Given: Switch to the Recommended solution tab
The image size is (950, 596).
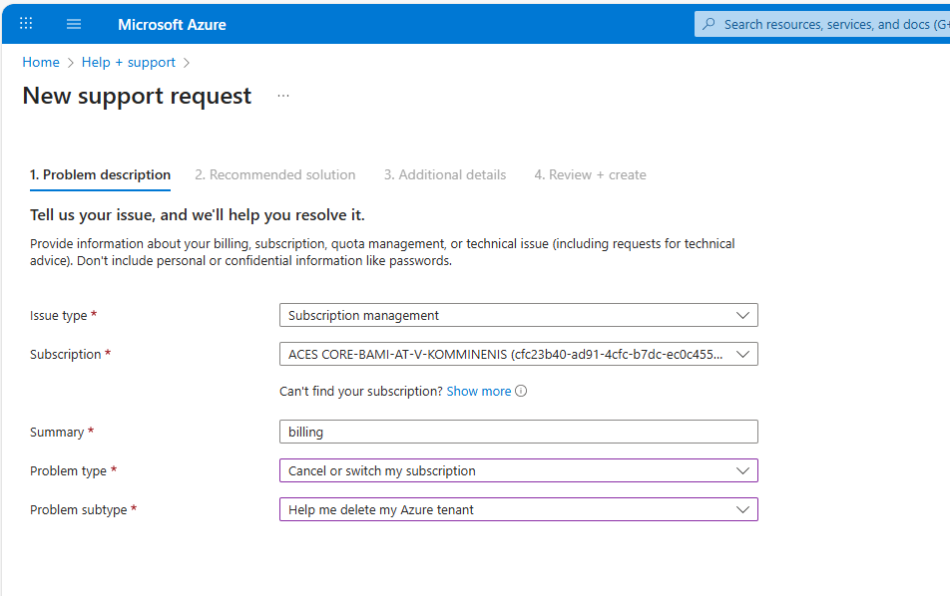Looking at the screenshot, I should [275, 174].
